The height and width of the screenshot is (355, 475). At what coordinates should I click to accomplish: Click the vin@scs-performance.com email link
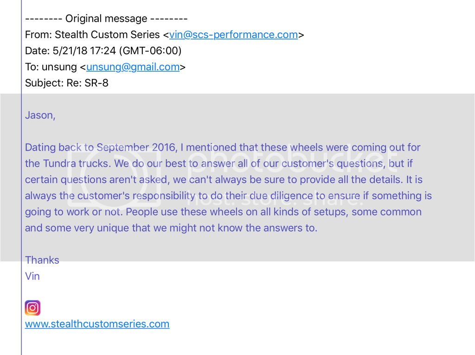coord(233,35)
